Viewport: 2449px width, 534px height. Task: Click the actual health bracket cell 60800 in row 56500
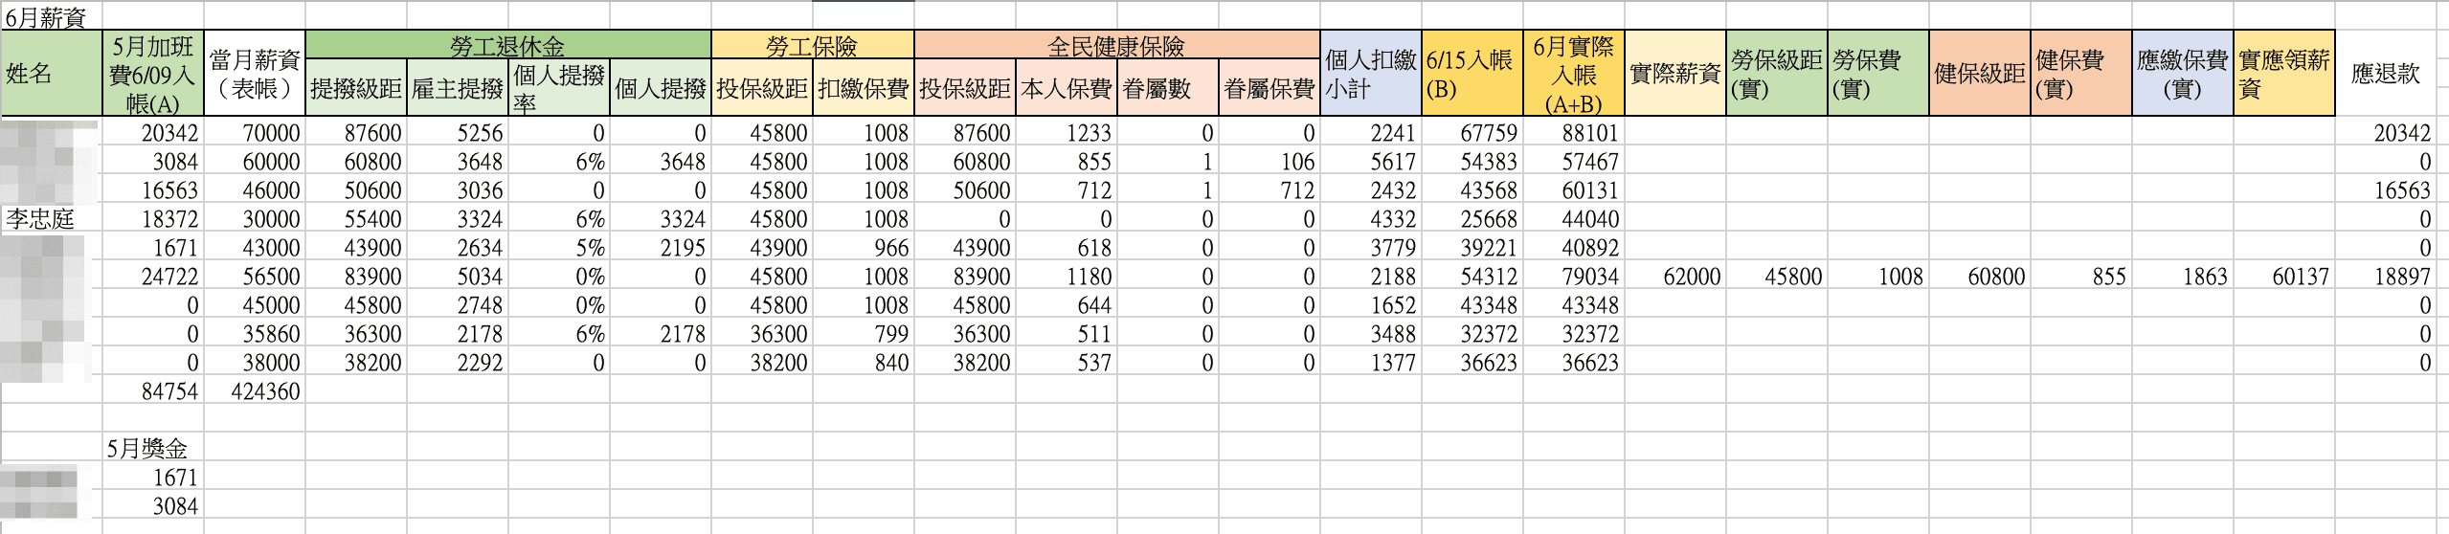click(1980, 277)
